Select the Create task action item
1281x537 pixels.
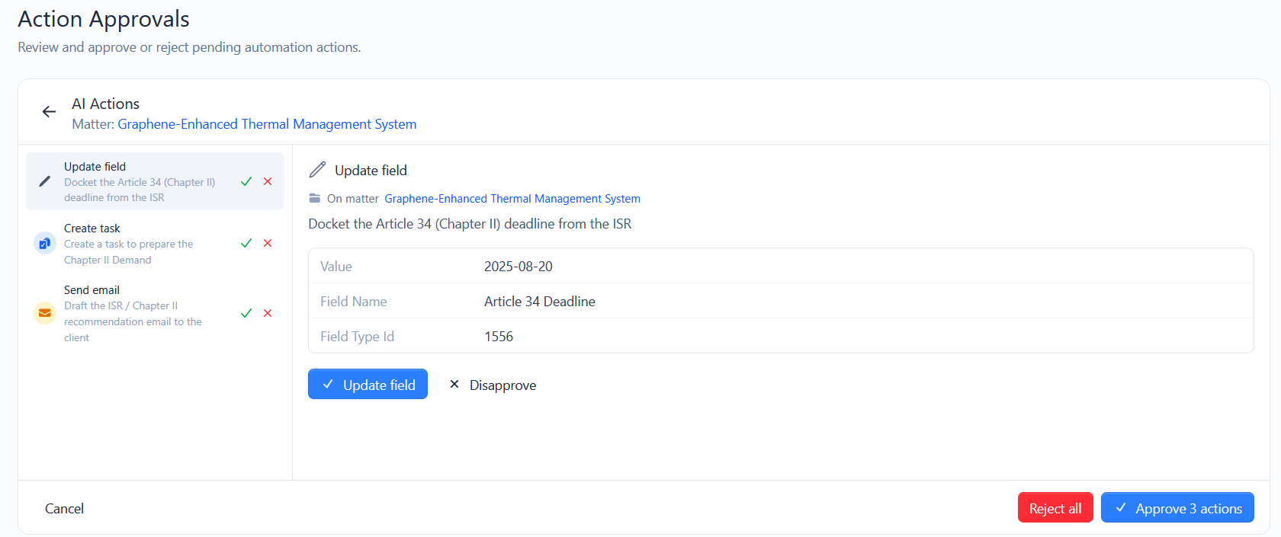point(155,244)
